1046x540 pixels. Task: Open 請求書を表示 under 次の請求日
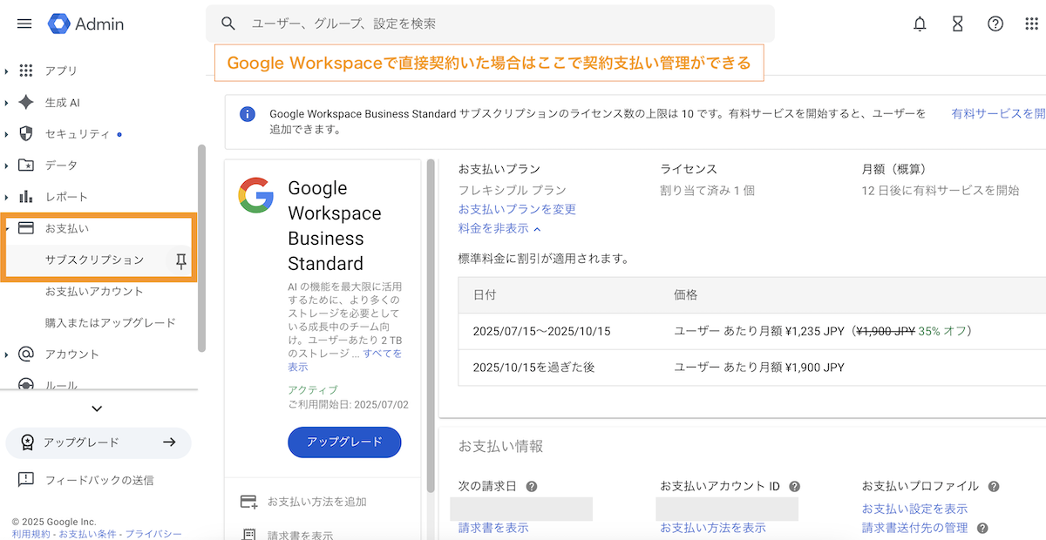click(x=493, y=527)
